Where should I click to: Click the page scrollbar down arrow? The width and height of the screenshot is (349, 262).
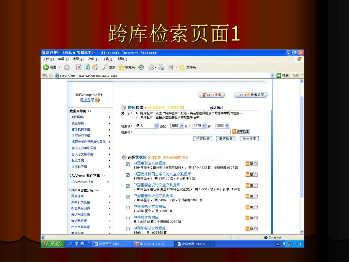coord(302,232)
